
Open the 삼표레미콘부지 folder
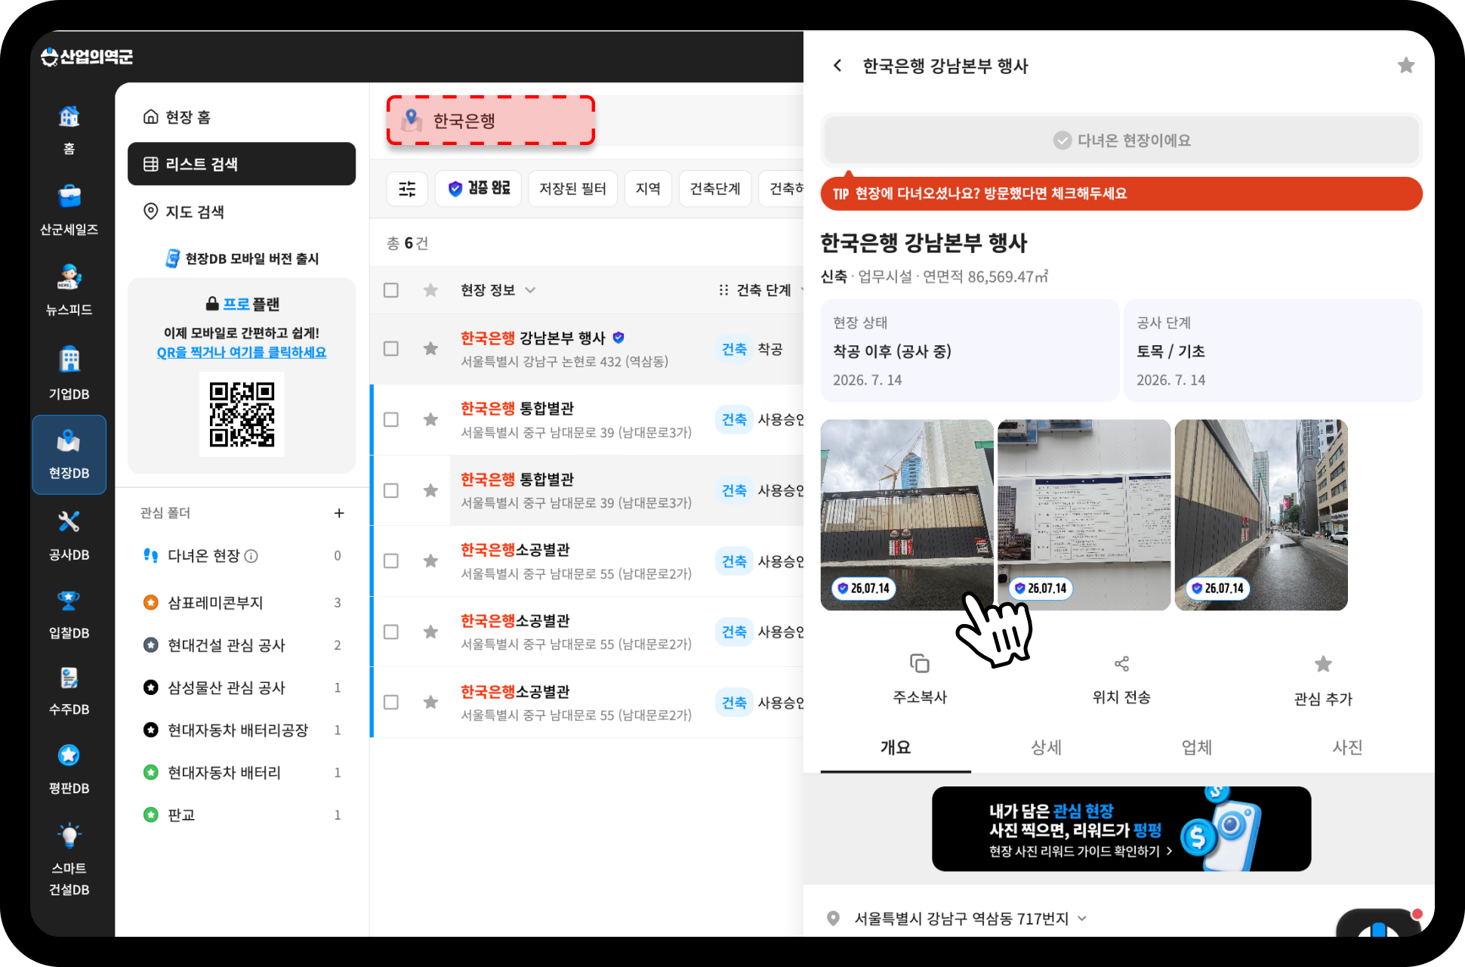[x=242, y=603]
